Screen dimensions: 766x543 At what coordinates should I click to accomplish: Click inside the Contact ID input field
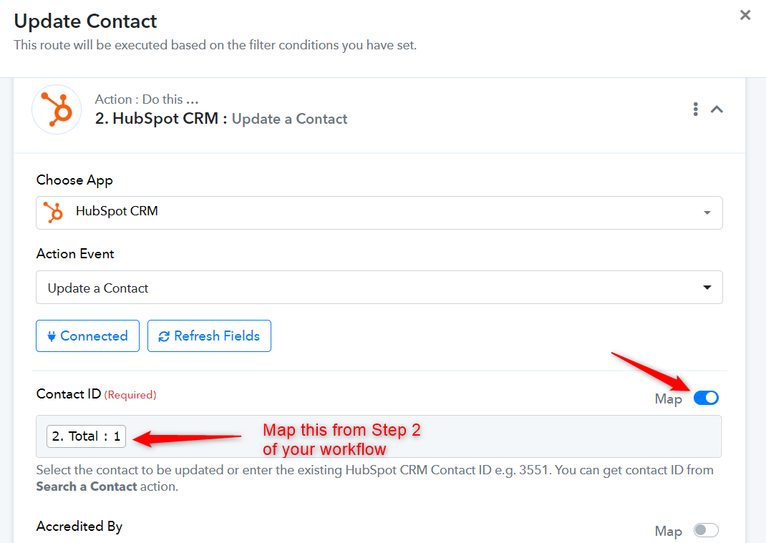379,436
